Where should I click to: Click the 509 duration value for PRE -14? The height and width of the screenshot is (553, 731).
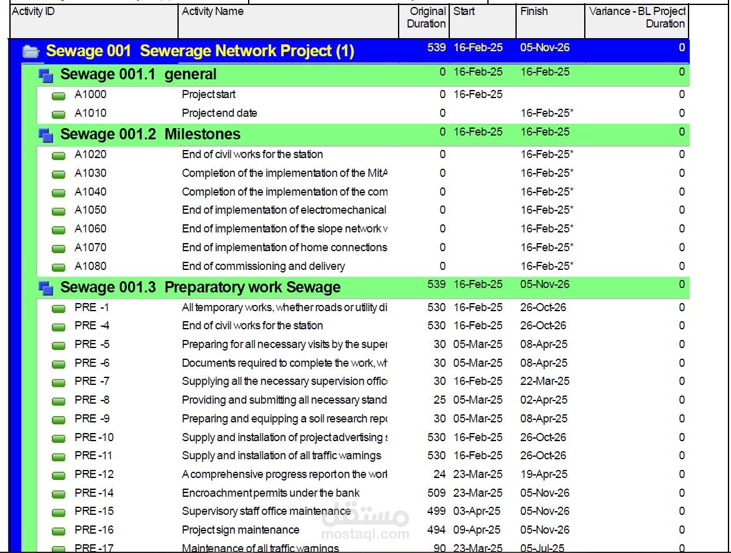pos(436,493)
